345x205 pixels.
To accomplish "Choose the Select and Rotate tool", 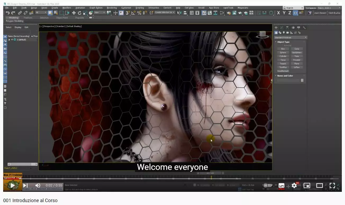I will [x=79, y=13].
